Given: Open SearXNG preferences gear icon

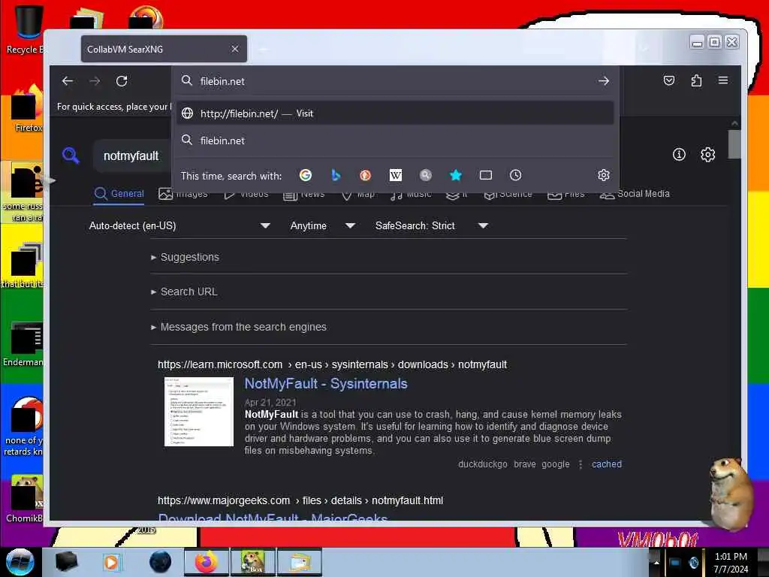Looking at the screenshot, I should (707, 155).
